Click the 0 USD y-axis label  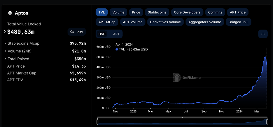[106, 108]
